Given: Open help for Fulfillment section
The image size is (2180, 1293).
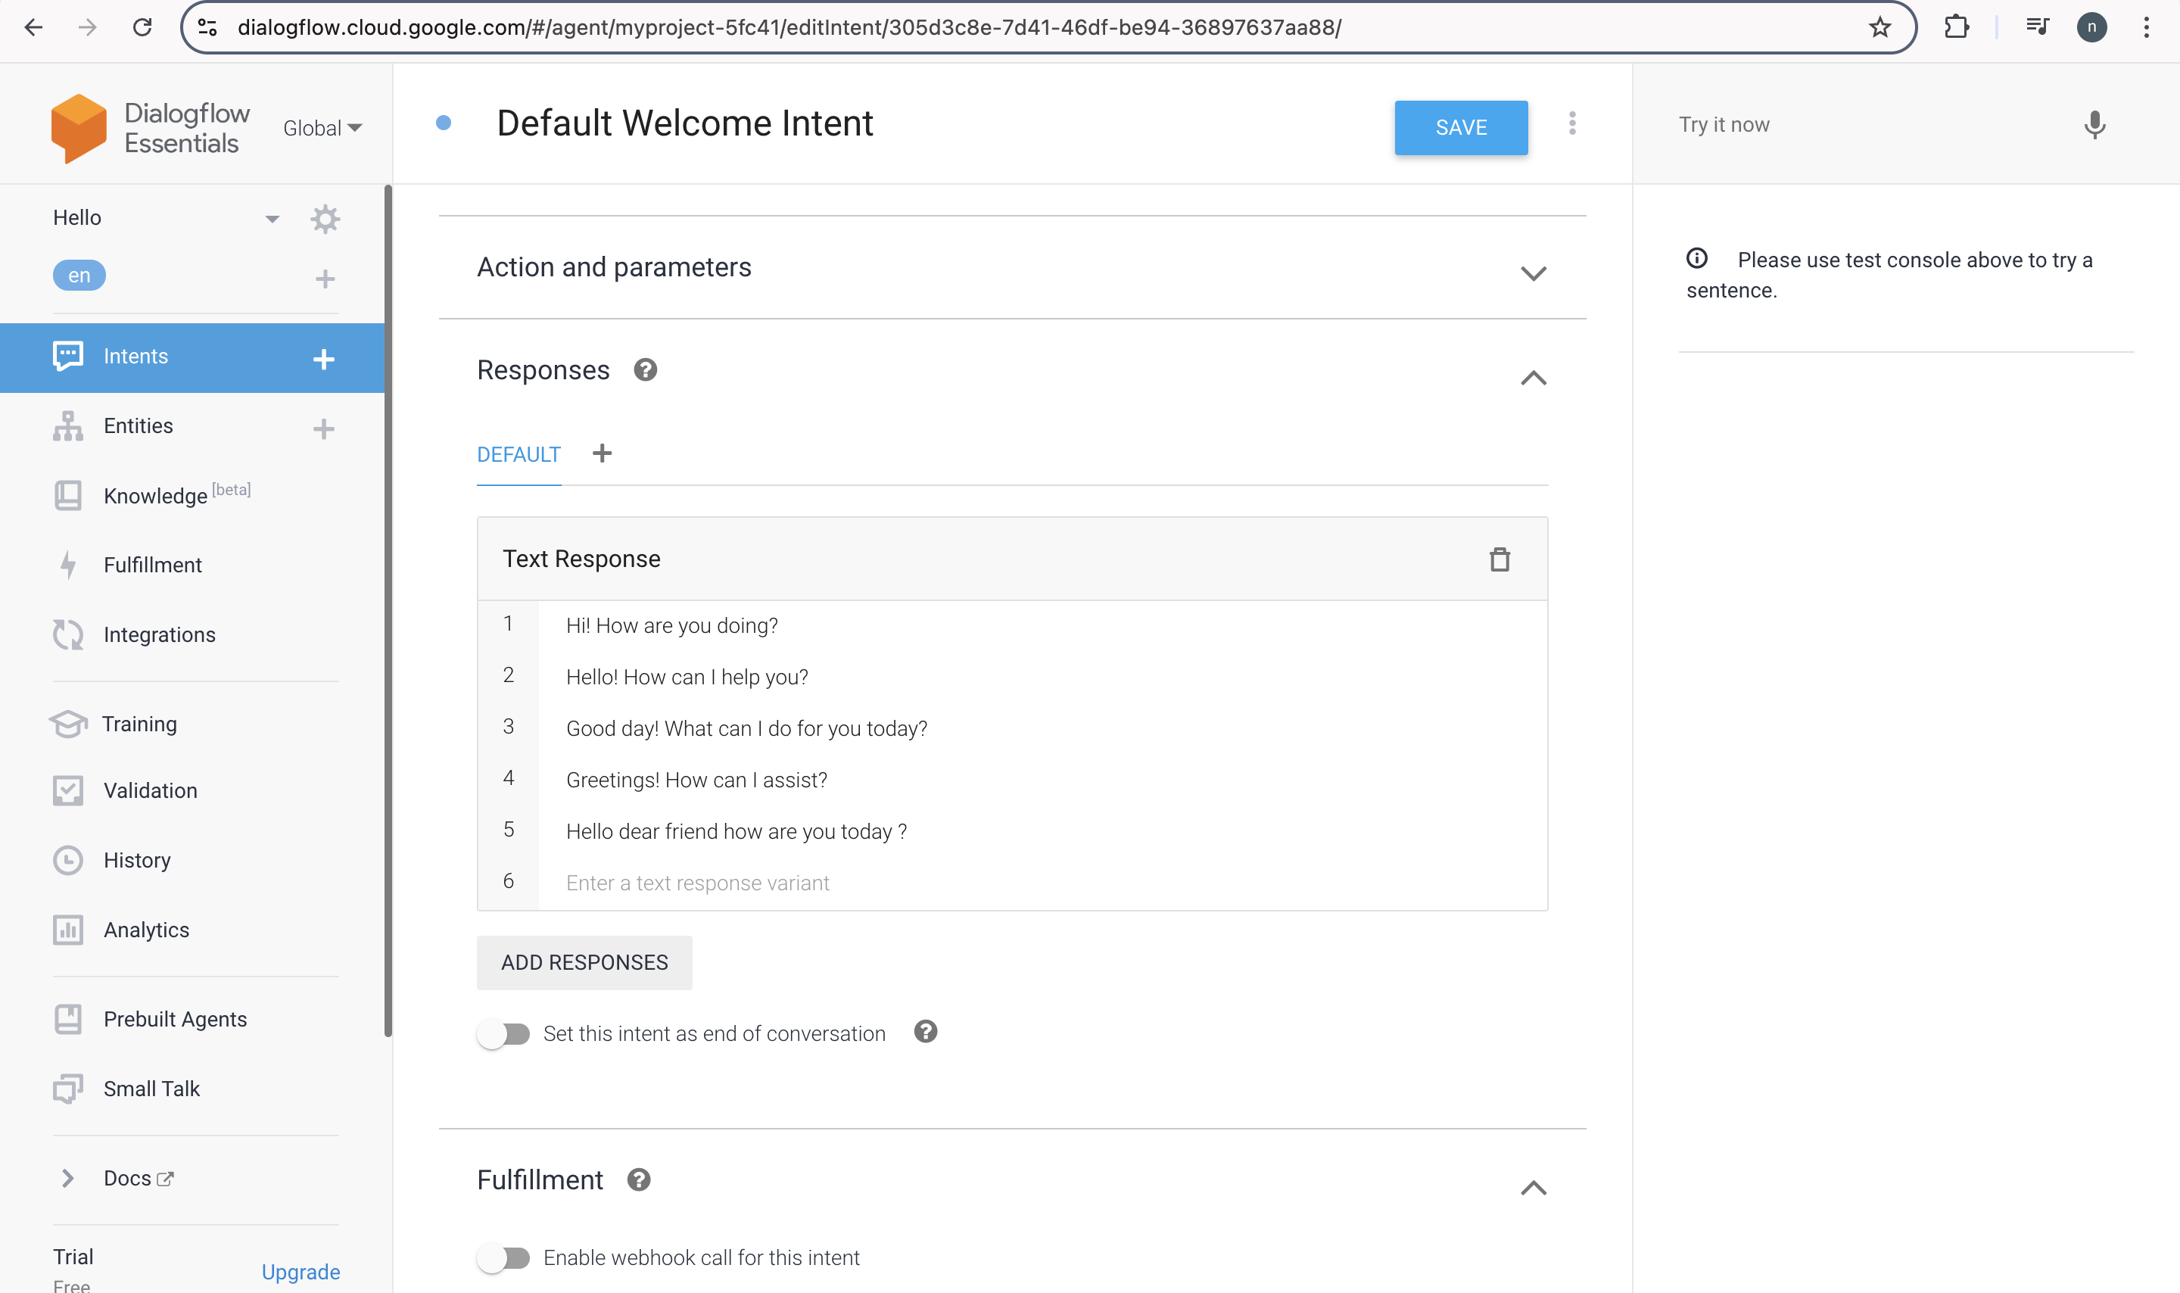Looking at the screenshot, I should [x=640, y=1181].
